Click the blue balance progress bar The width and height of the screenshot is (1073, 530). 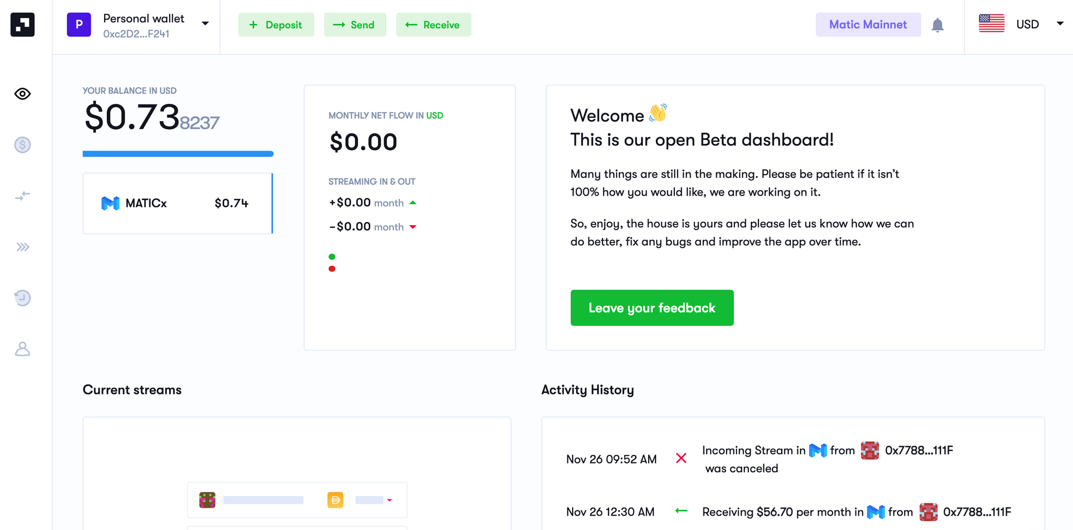178,154
